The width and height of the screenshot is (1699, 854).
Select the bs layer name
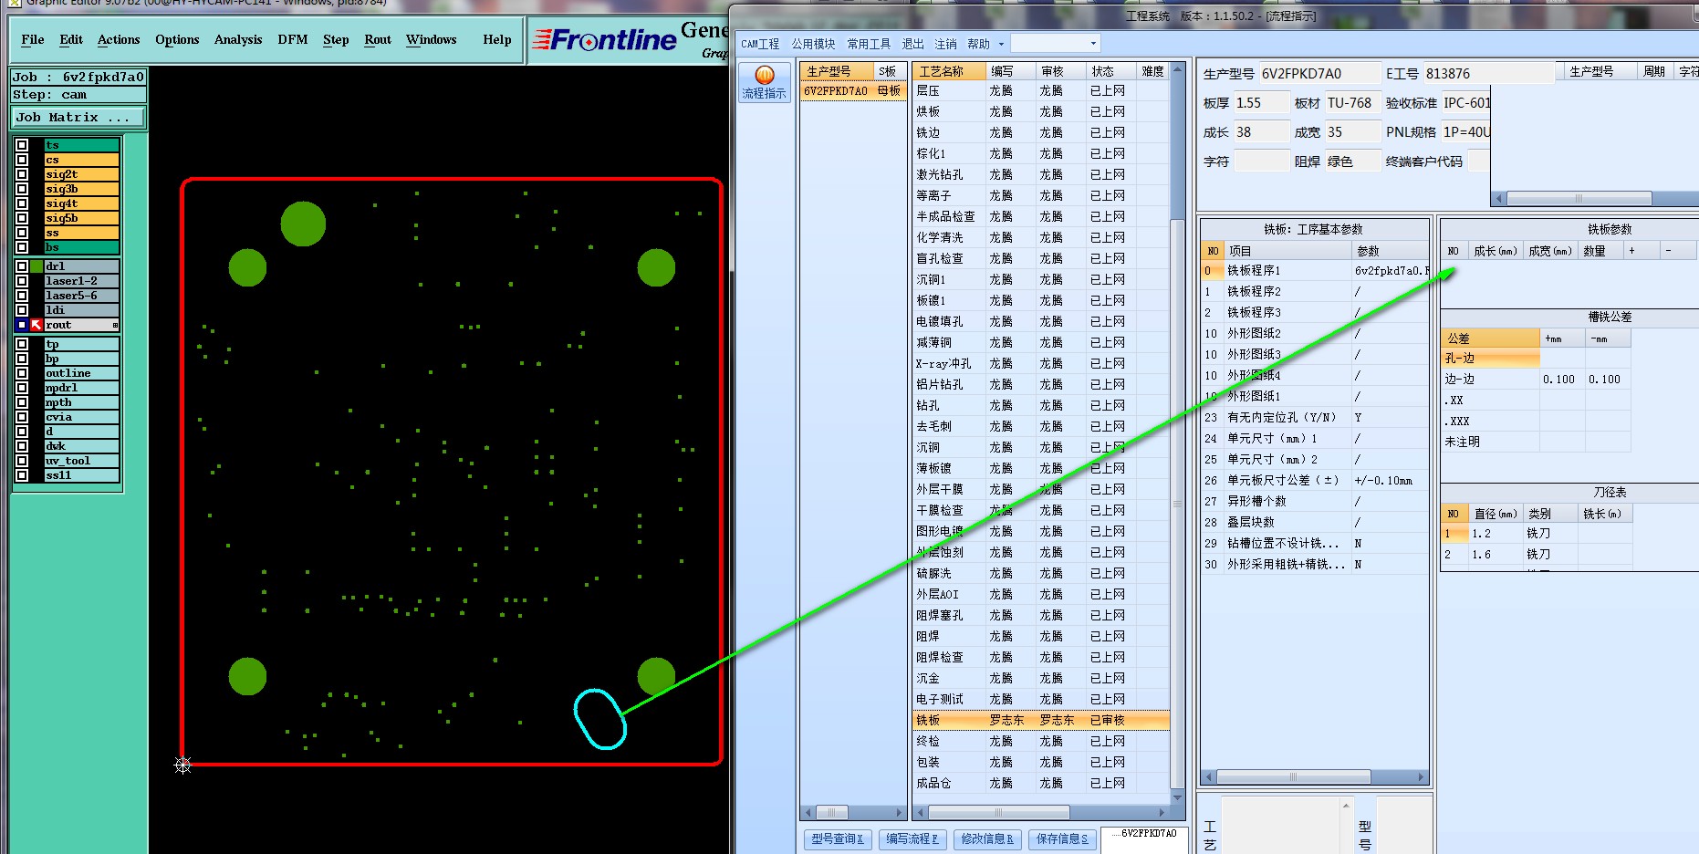tap(82, 247)
